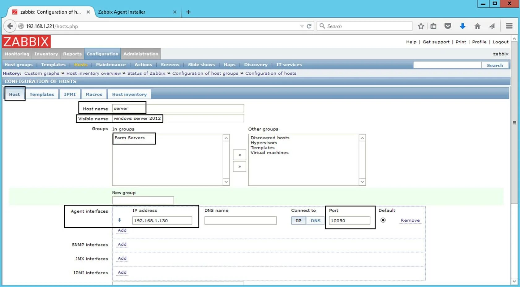520x287 pixels.
Task: Open the IPMI tab
Action: tap(70, 94)
